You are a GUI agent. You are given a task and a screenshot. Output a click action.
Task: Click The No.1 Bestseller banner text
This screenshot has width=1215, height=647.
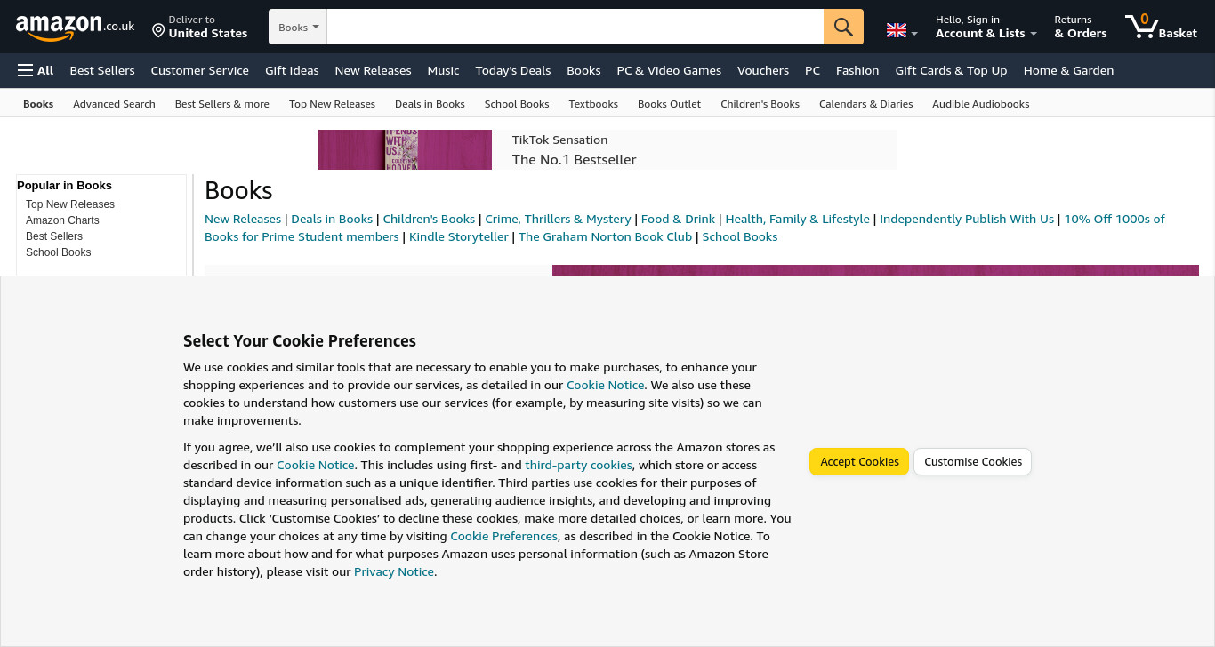(574, 160)
